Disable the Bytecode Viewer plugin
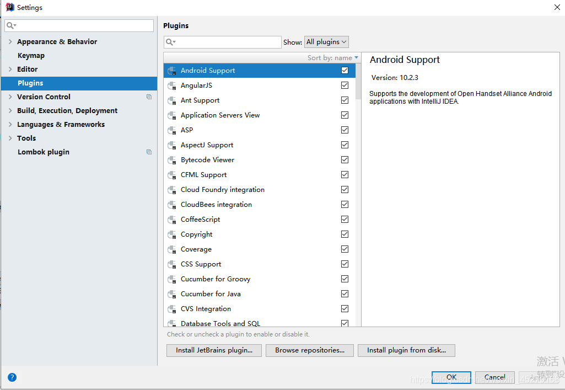Image resolution: width=565 pixels, height=390 pixels. [345, 159]
